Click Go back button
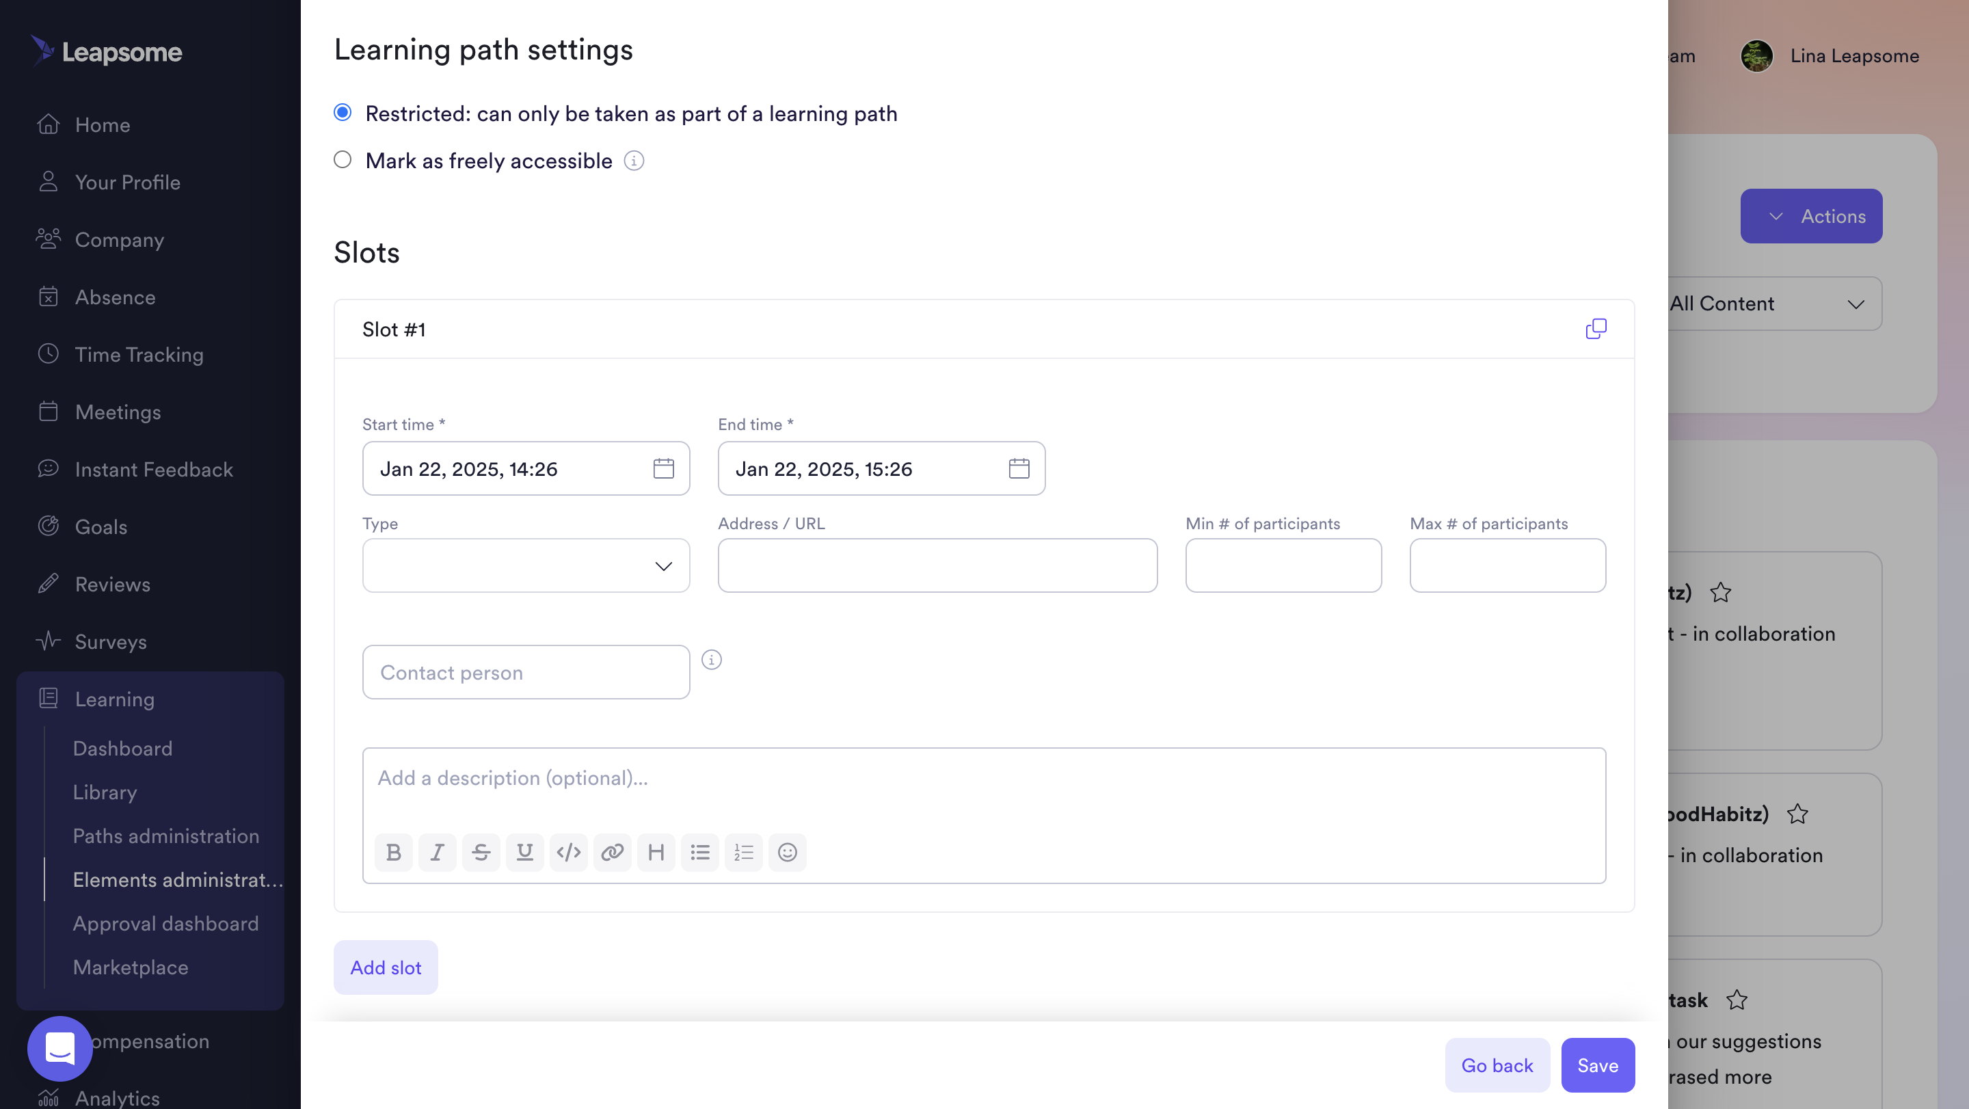The image size is (1969, 1109). (x=1497, y=1065)
